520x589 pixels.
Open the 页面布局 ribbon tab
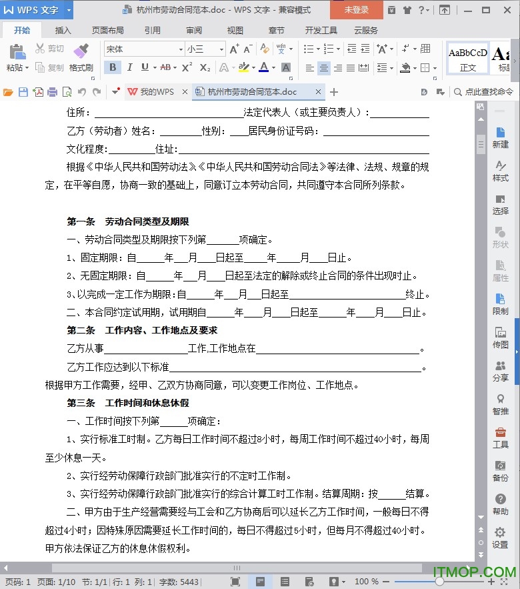click(x=108, y=31)
